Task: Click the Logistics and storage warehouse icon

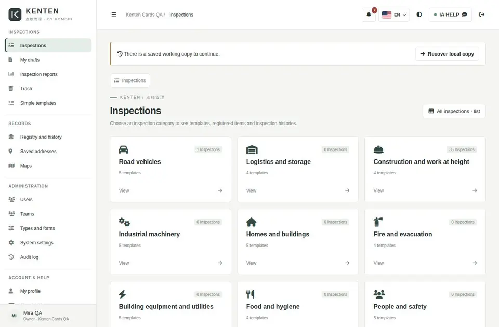Action: [x=252, y=149]
